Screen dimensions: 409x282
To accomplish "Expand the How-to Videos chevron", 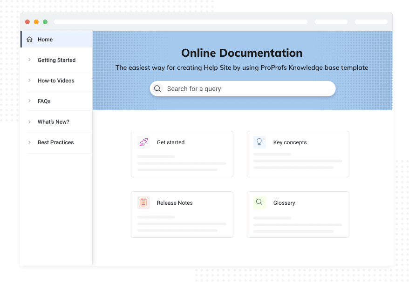I will [30, 81].
